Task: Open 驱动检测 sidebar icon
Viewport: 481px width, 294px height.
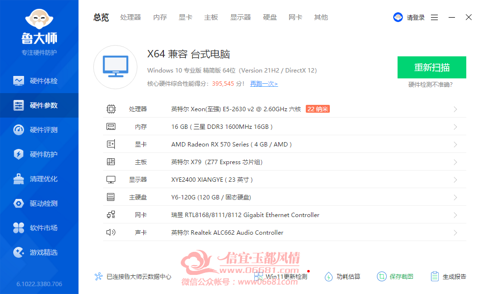Action: coord(19,203)
